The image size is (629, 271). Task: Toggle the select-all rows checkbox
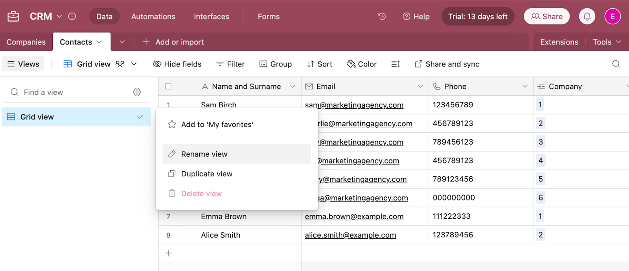pyautogui.click(x=168, y=86)
